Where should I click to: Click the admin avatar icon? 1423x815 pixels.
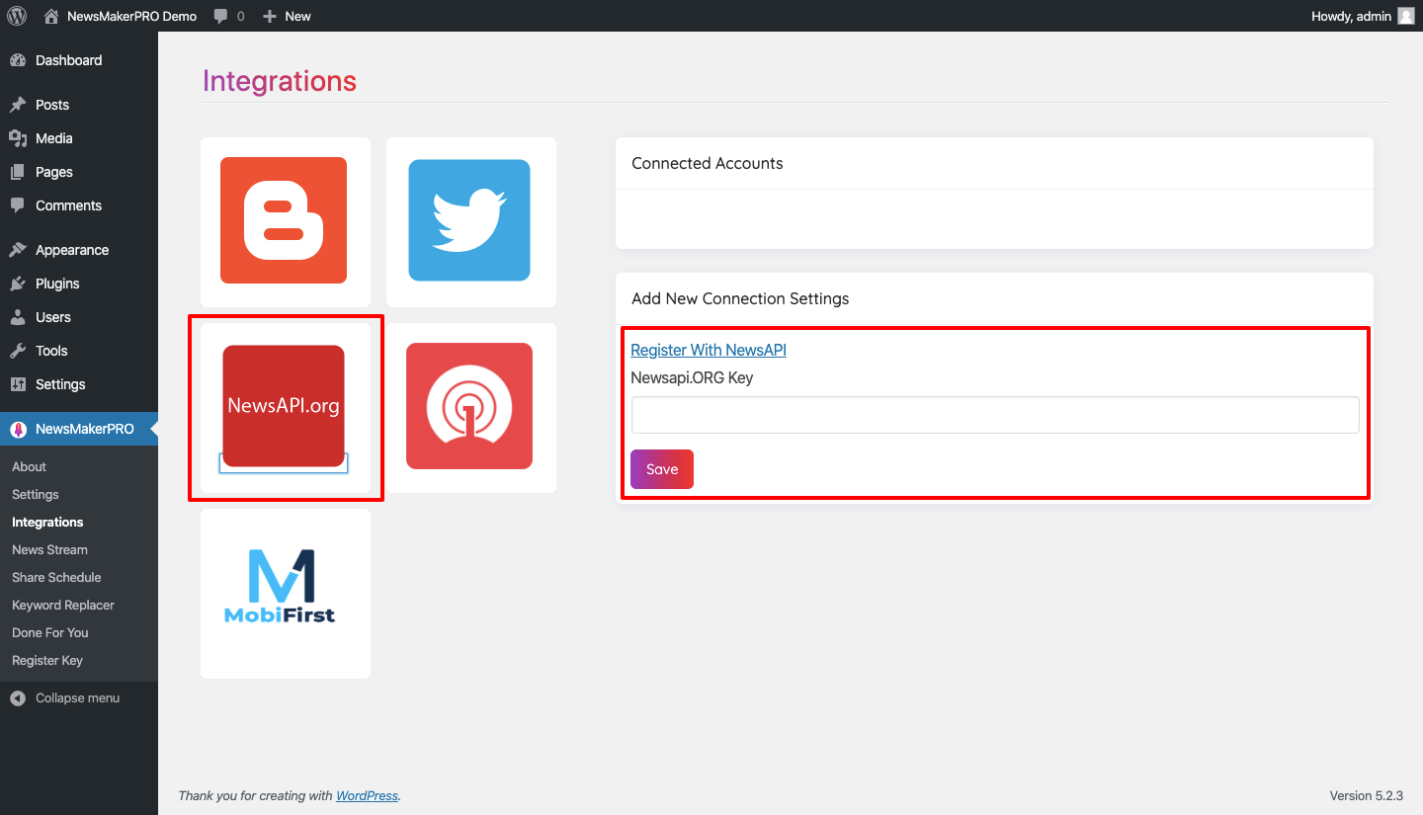(1406, 16)
